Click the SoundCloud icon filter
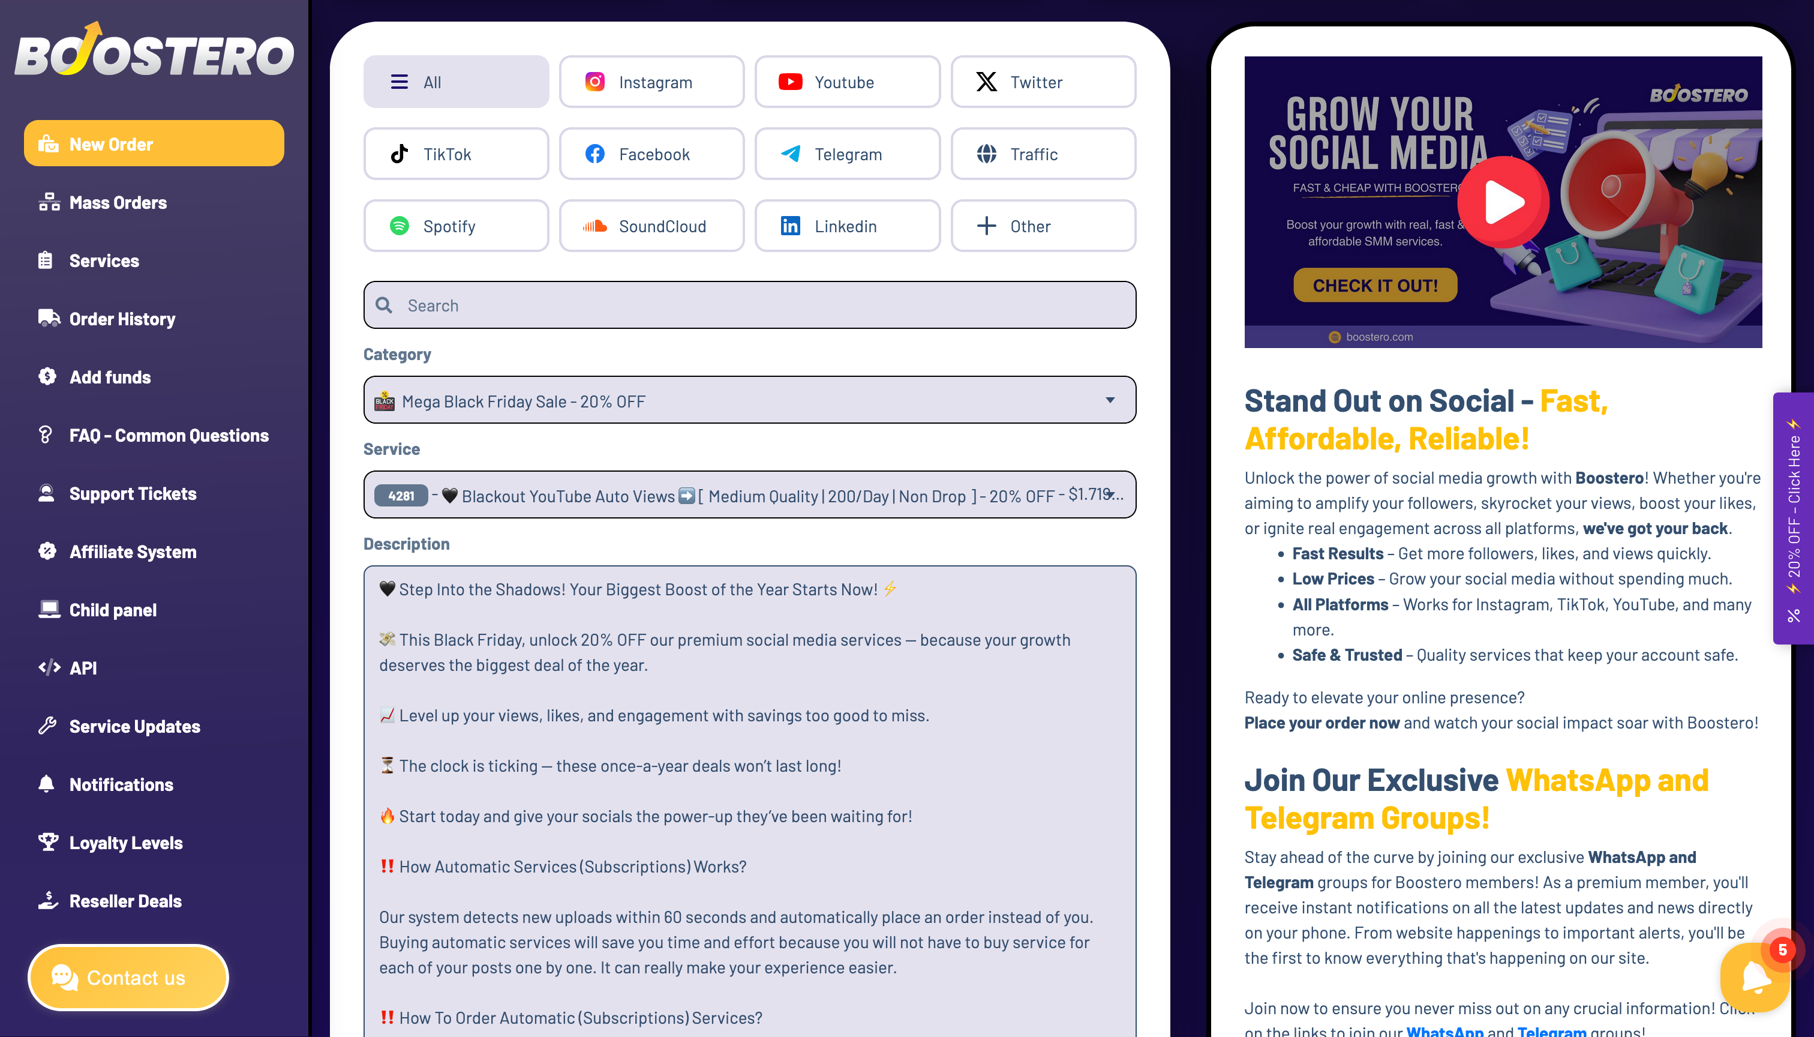The image size is (1814, 1037). tap(594, 226)
